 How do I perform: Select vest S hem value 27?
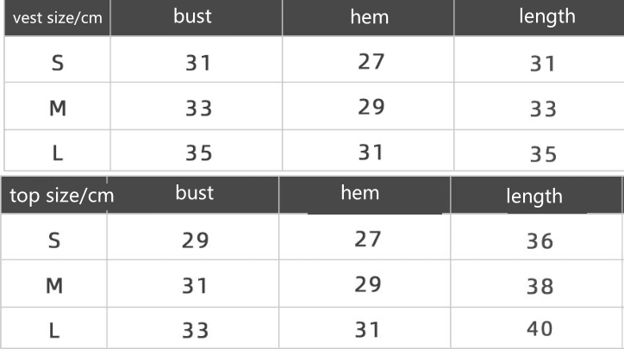point(371,62)
